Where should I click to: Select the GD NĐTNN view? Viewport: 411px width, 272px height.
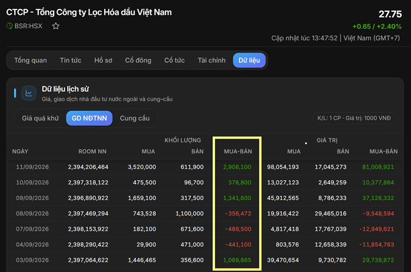89,118
